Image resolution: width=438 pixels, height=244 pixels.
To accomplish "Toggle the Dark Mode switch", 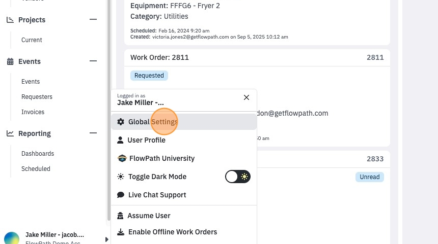I will pyautogui.click(x=238, y=177).
